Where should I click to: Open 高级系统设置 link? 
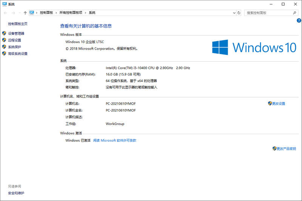17,54
